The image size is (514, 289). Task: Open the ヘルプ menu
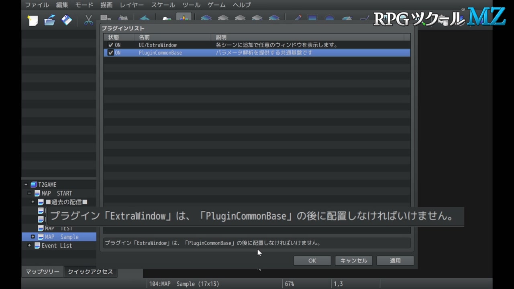(x=242, y=5)
